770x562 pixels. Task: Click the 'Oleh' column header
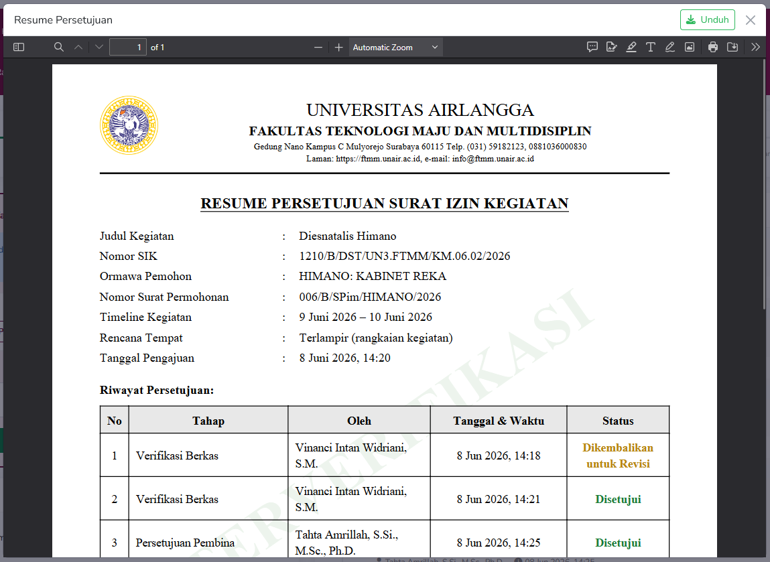[359, 421]
